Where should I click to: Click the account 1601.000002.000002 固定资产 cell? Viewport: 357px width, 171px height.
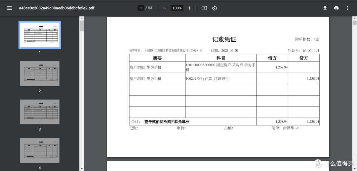[221, 67]
